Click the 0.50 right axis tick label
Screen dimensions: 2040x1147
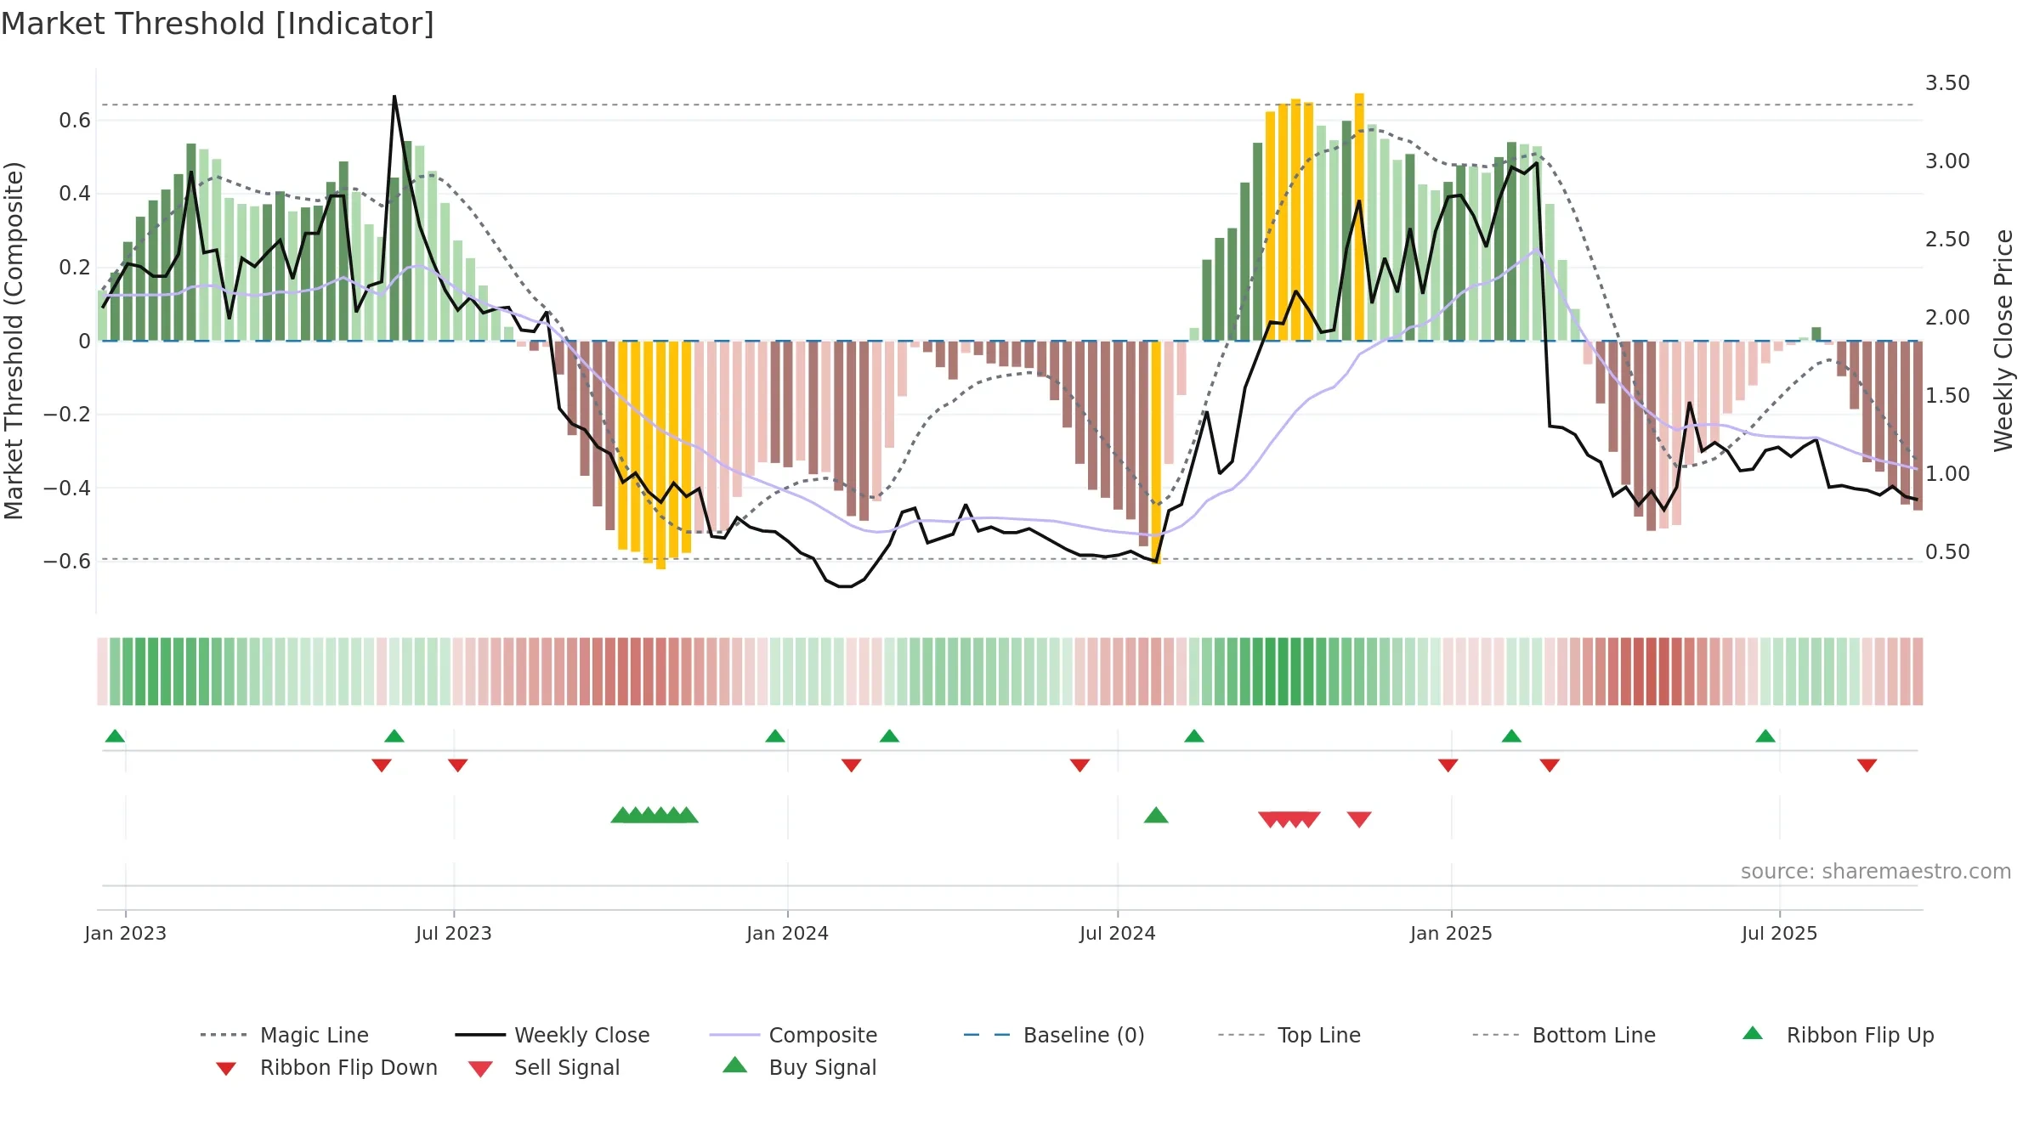point(1947,552)
